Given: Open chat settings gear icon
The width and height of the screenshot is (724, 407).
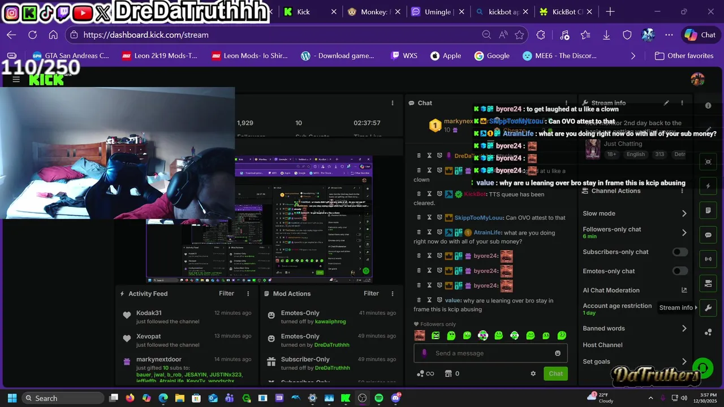Looking at the screenshot, I should tap(533, 374).
